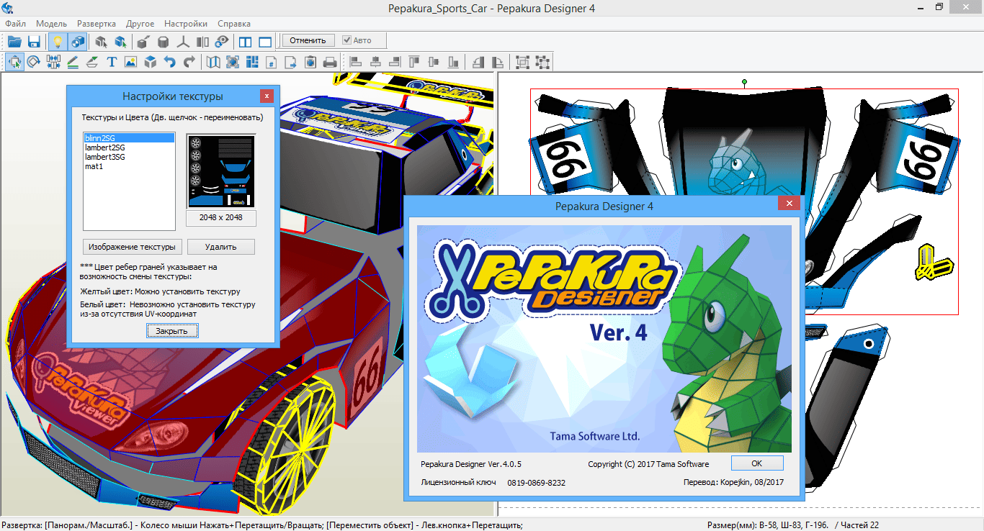Screen dimensions: 984x531
Task: Toggle the Авто checkbox
Action: (x=347, y=40)
